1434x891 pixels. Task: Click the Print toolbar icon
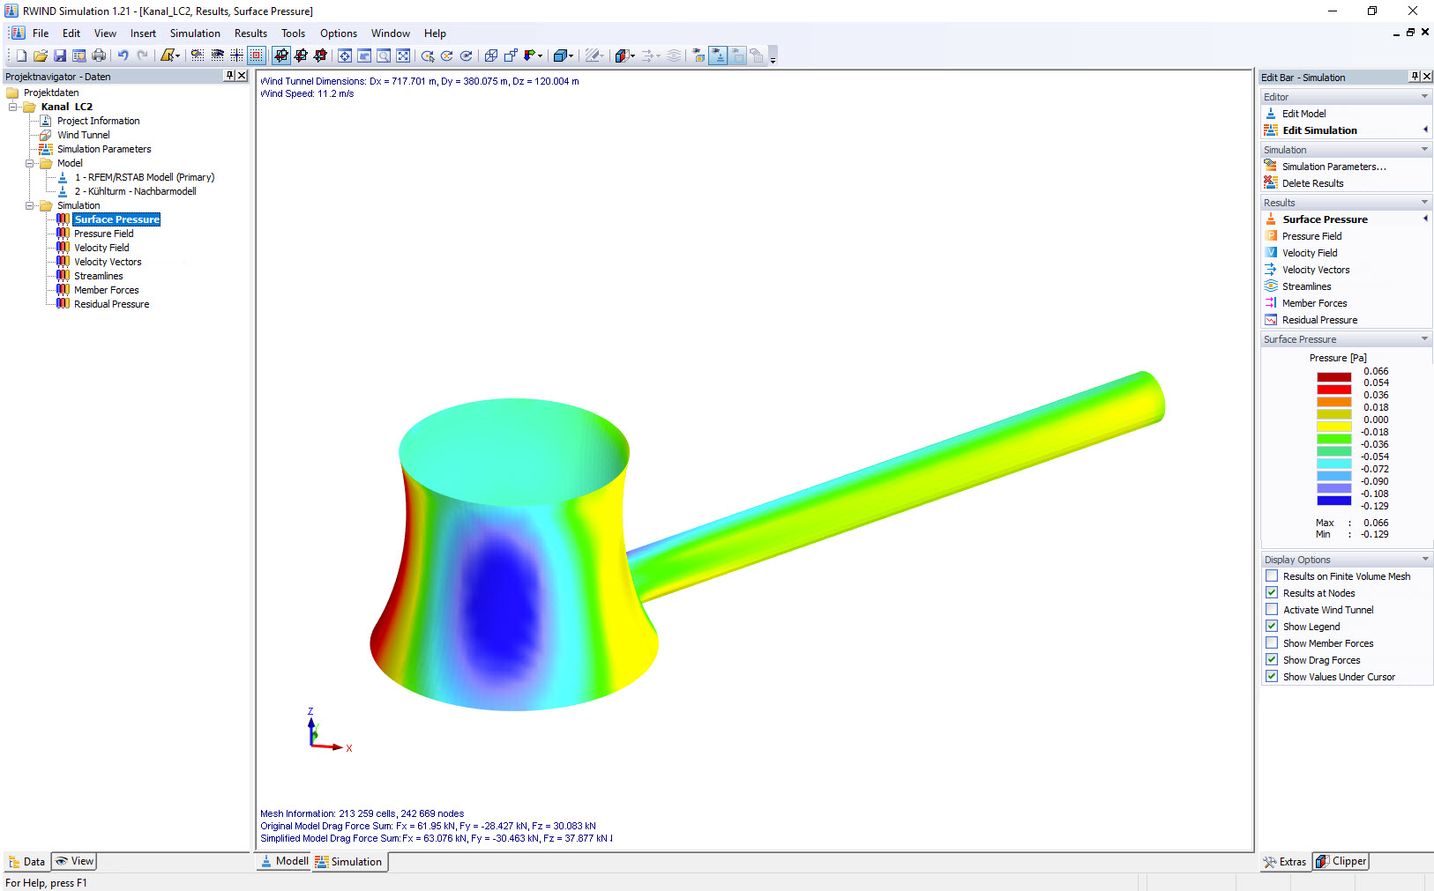coord(99,56)
